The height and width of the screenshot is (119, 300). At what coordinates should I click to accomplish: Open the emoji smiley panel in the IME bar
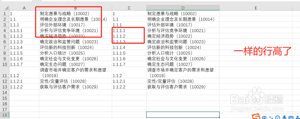tap(278, 117)
